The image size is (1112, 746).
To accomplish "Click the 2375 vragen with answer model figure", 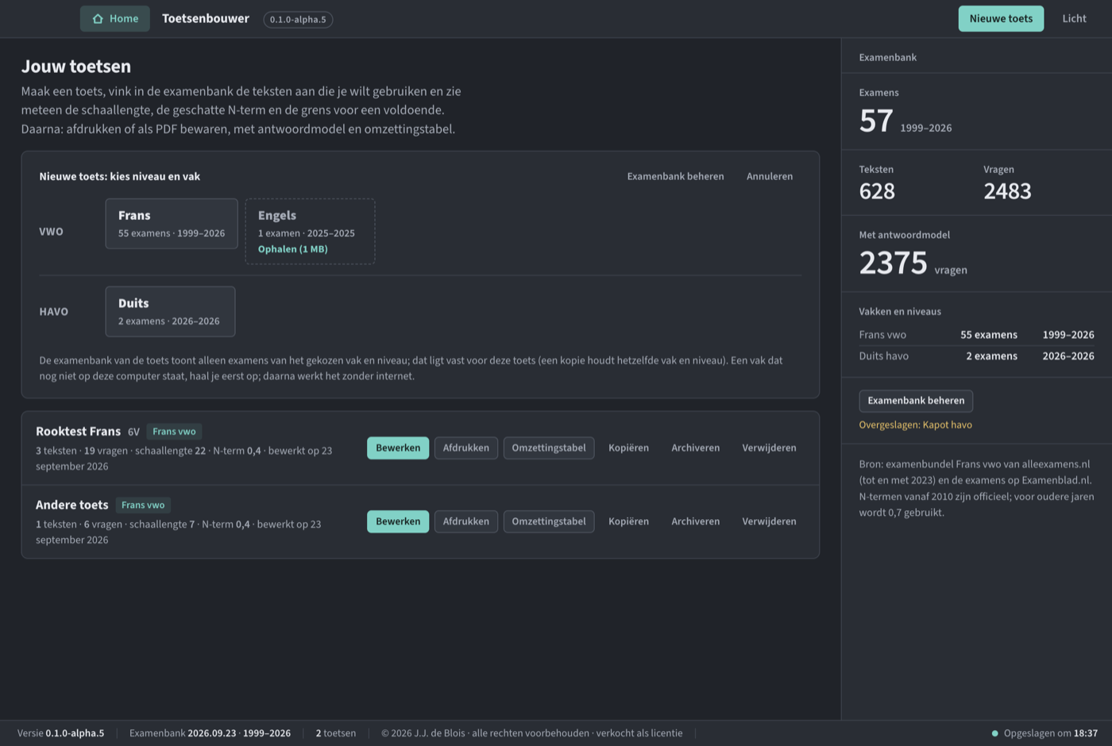I will pyautogui.click(x=894, y=263).
